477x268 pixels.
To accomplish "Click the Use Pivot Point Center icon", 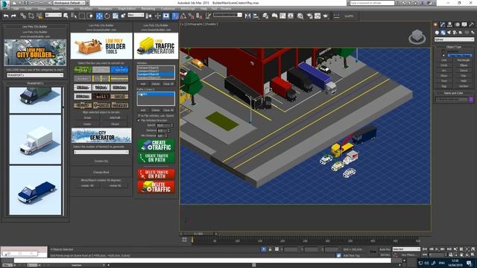I will click(x=149, y=16).
